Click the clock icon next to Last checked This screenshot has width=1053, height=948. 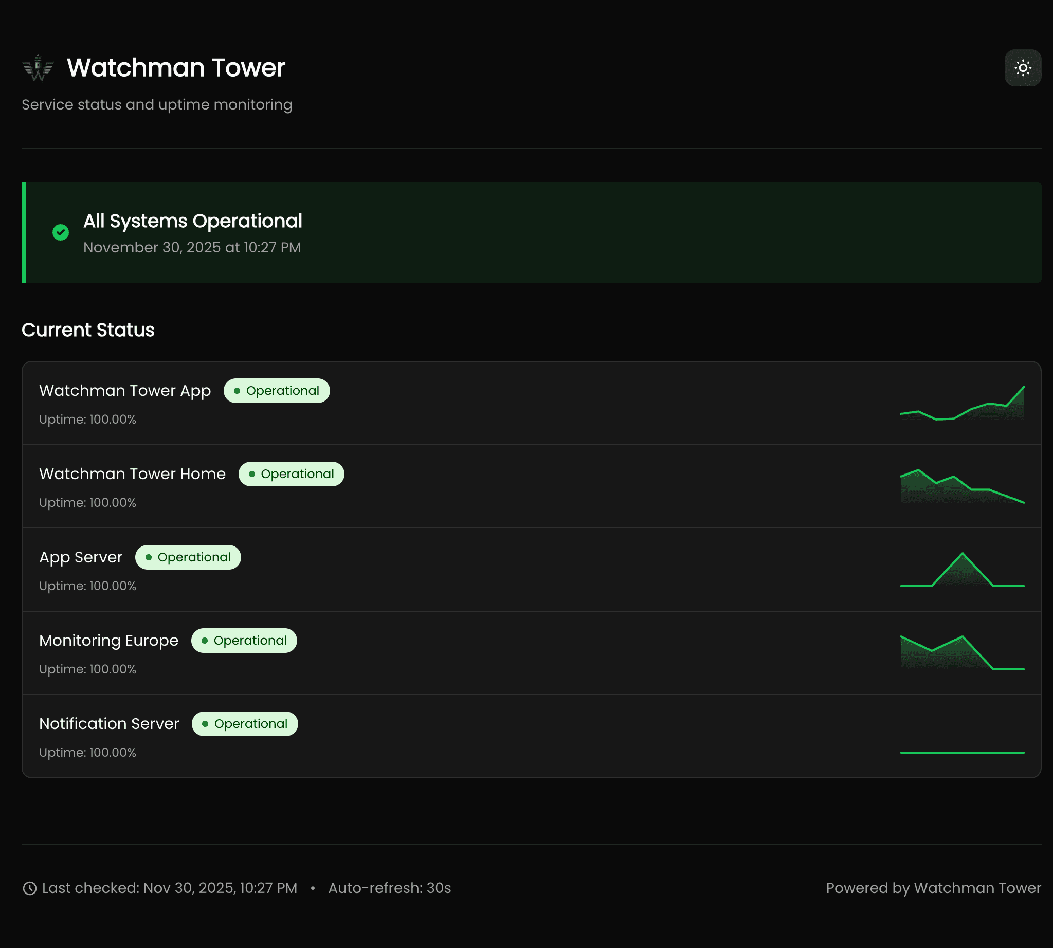(29, 888)
